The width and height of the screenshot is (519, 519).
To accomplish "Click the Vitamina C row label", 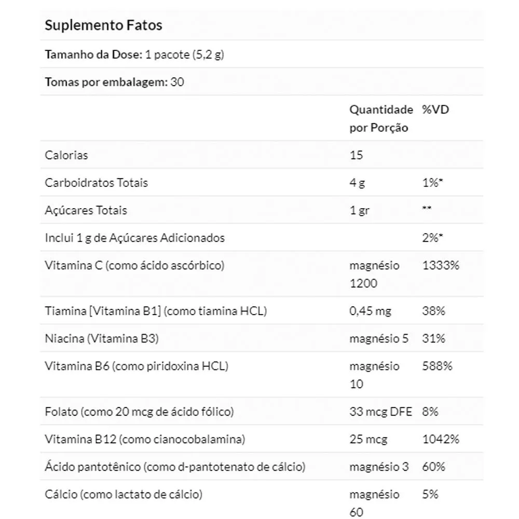I will click(x=134, y=265).
